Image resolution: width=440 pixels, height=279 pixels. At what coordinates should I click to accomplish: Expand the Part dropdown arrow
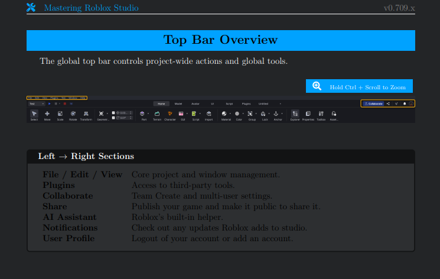[148, 113]
